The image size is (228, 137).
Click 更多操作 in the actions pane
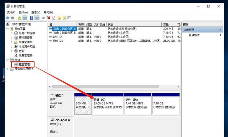[x=194, y=35]
